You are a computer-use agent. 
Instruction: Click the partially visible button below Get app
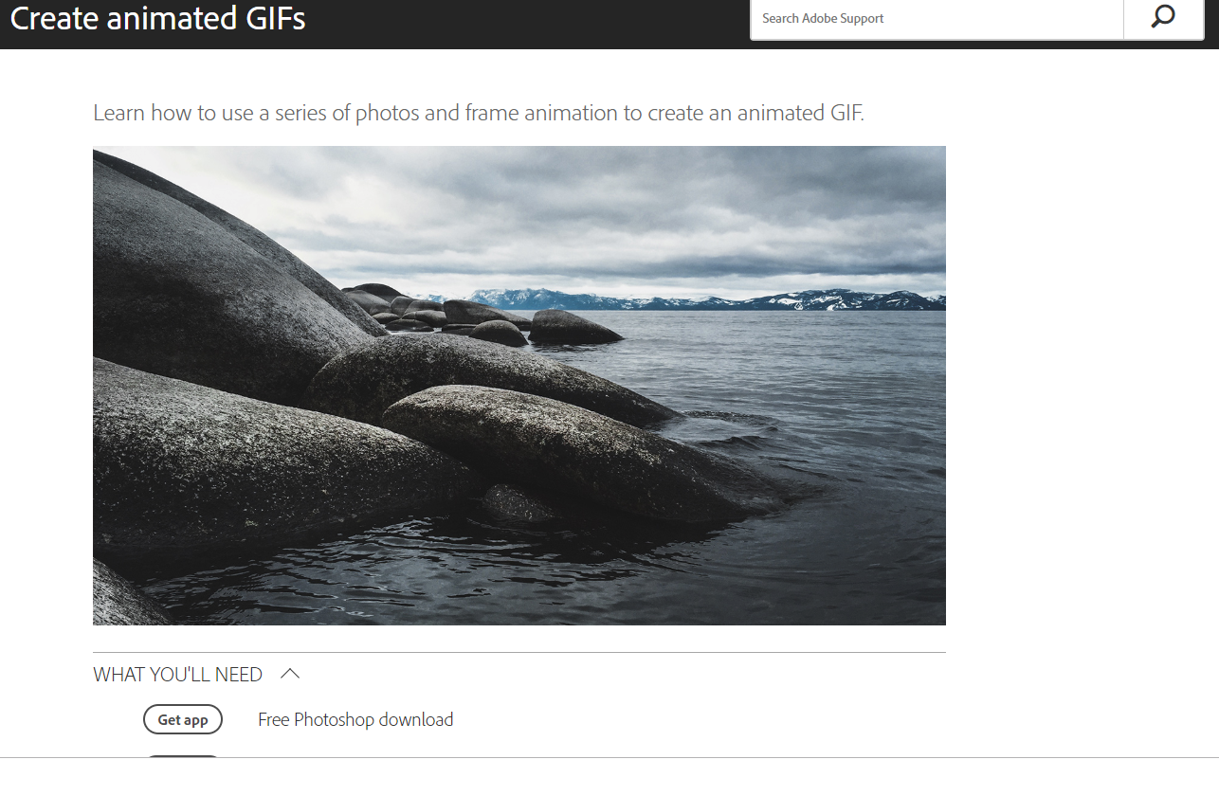(x=183, y=756)
